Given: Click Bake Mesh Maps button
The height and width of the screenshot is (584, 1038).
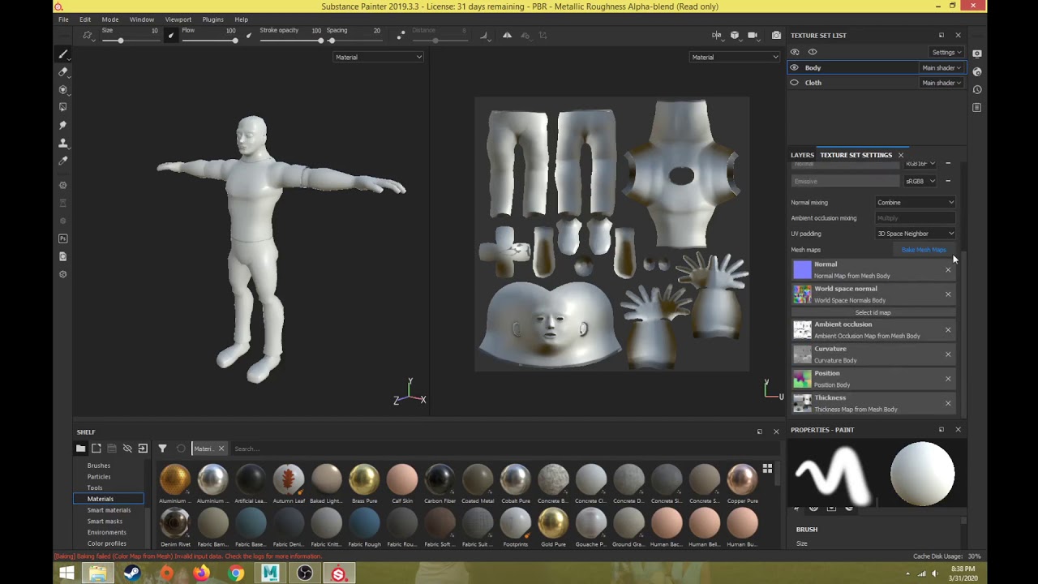Looking at the screenshot, I should pos(924,250).
